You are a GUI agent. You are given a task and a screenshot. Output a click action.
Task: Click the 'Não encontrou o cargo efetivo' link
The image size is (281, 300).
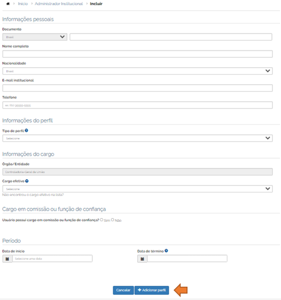coord(33,195)
